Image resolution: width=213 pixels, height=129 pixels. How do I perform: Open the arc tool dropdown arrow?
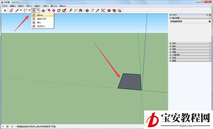pos(29,10)
